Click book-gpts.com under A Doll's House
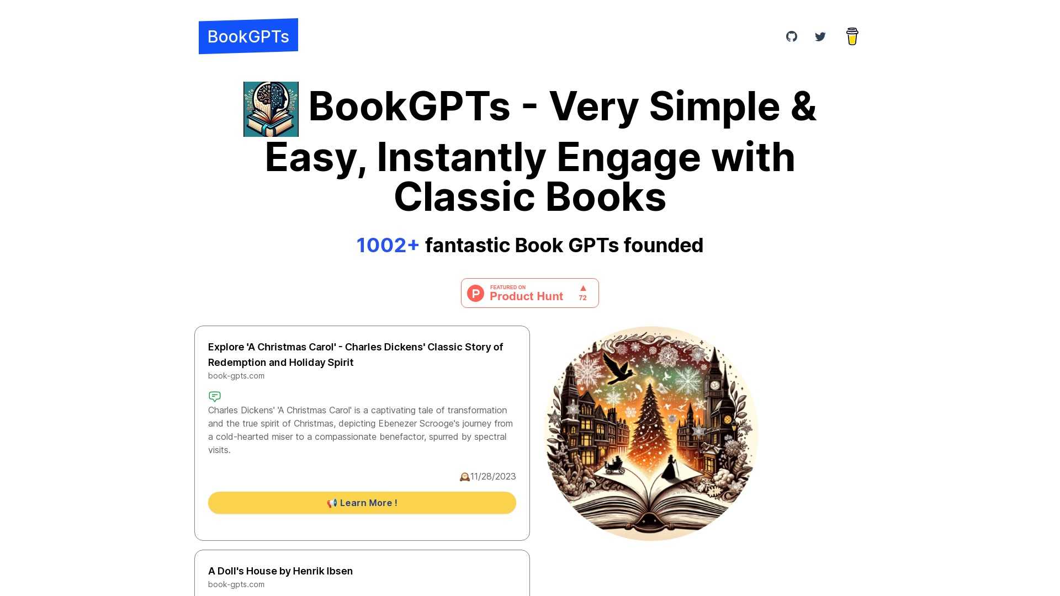The height and width of the screenshot is (596, 1060). (236, 584)
